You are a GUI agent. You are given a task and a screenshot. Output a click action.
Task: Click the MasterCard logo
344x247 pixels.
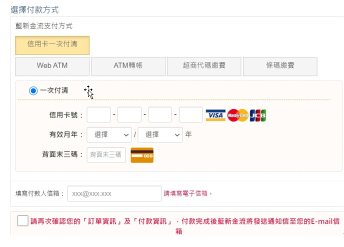pos(237,115)
